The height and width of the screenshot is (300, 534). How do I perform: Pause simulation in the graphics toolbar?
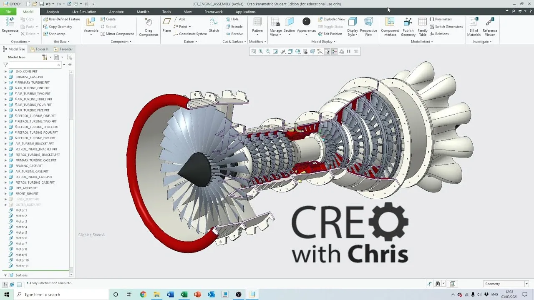pos(349,52)
